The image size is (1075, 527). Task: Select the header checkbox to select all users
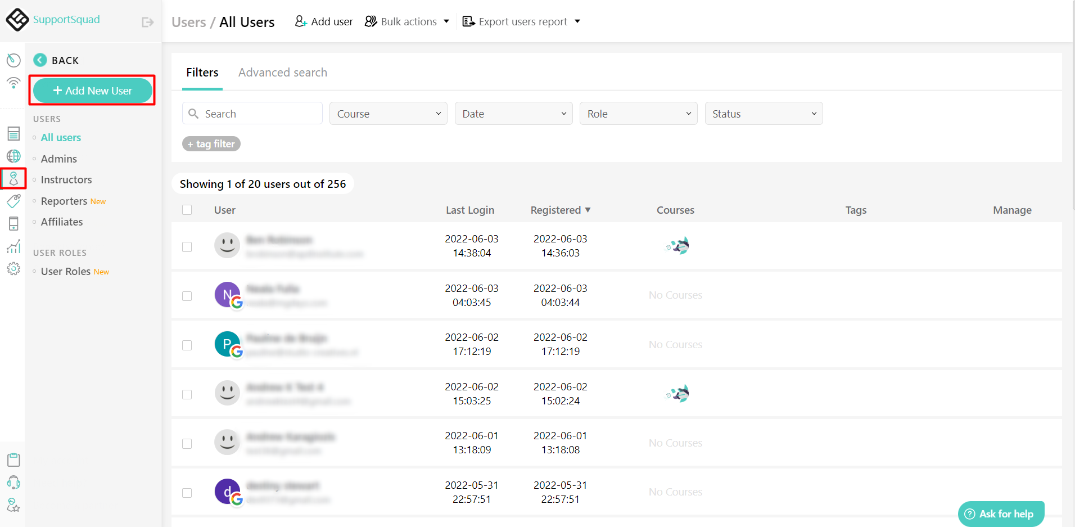[x=187, y=210]
